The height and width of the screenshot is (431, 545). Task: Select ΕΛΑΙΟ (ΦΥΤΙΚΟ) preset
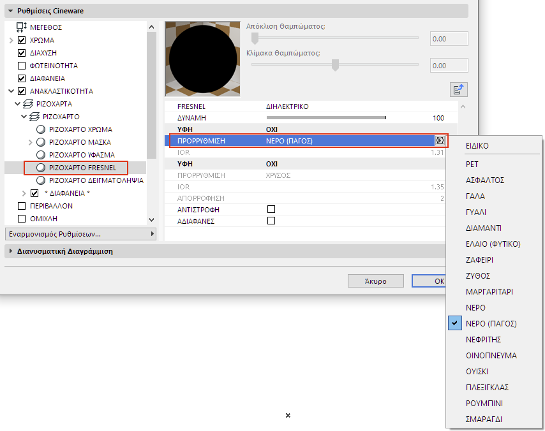tap(494, 244)
